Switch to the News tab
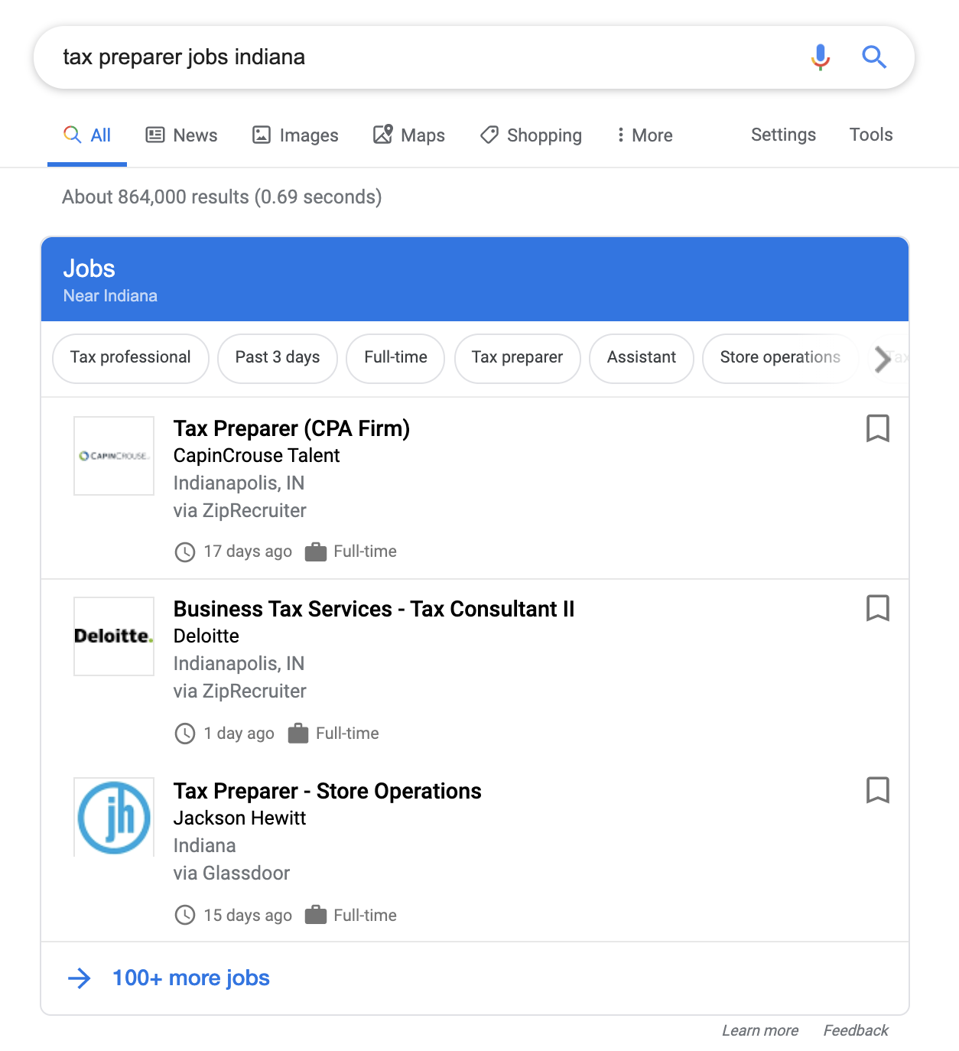959x1051 pixels. (182, 135)
